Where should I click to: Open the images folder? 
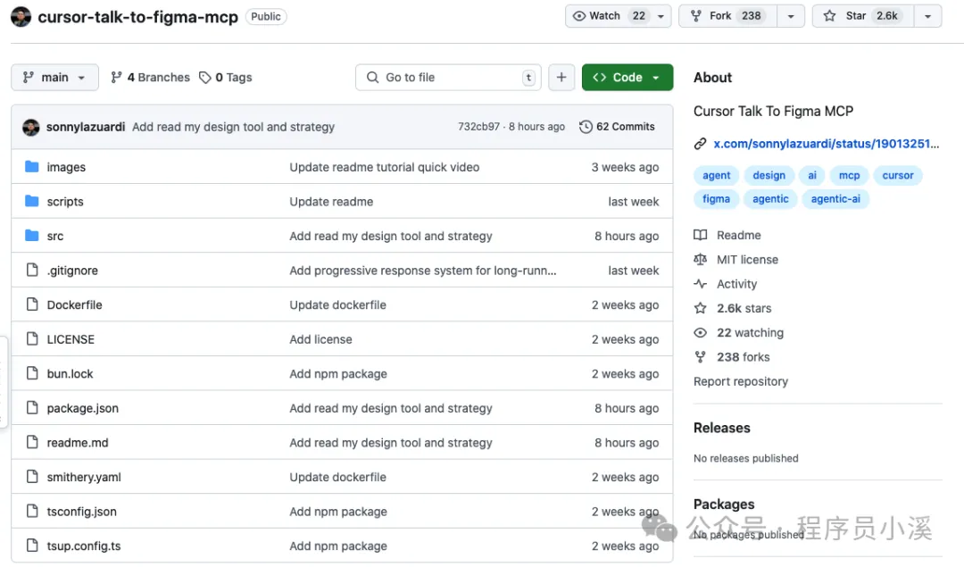66,167
